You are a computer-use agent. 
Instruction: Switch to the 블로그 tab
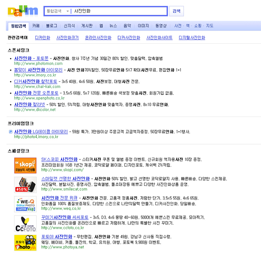[51, 26]
